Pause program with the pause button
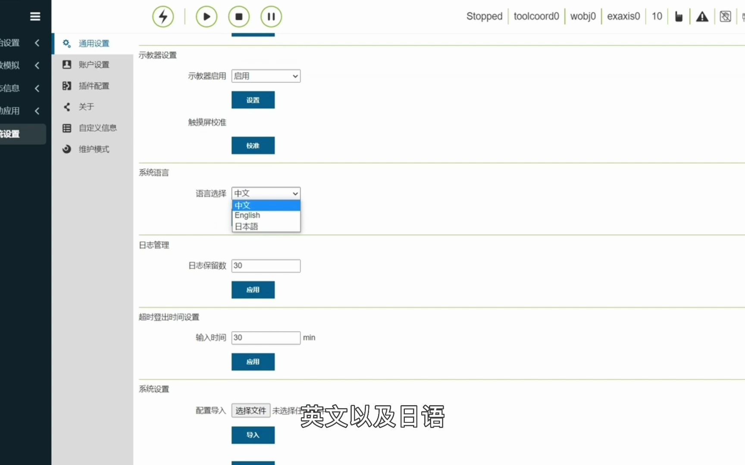745x465 pixels. (x=271, y=17)
